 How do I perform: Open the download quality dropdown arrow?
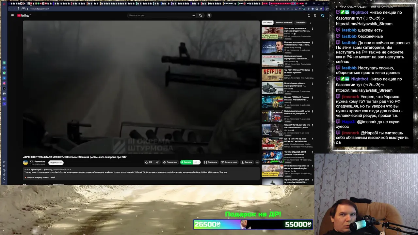[x=199, y=162]
